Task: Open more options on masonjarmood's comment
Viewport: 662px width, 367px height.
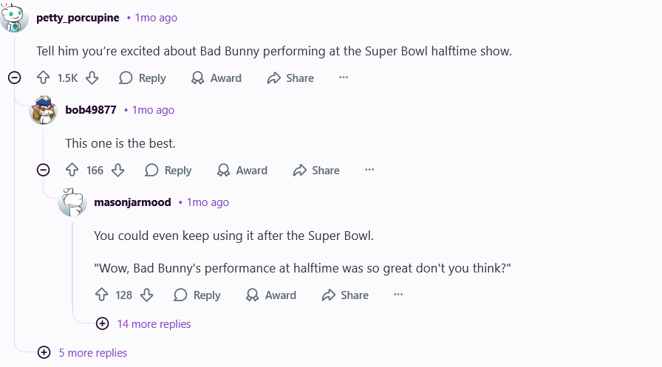Action: coord(398,294)
